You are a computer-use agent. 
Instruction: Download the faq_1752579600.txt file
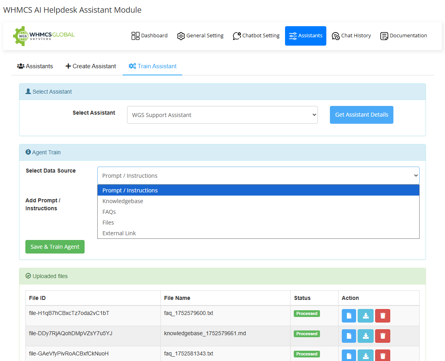point(366,316)
